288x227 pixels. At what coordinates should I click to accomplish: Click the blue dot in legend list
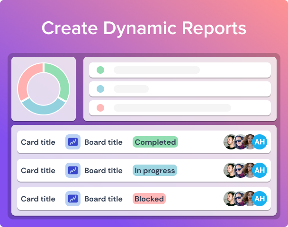coord(100,89)
